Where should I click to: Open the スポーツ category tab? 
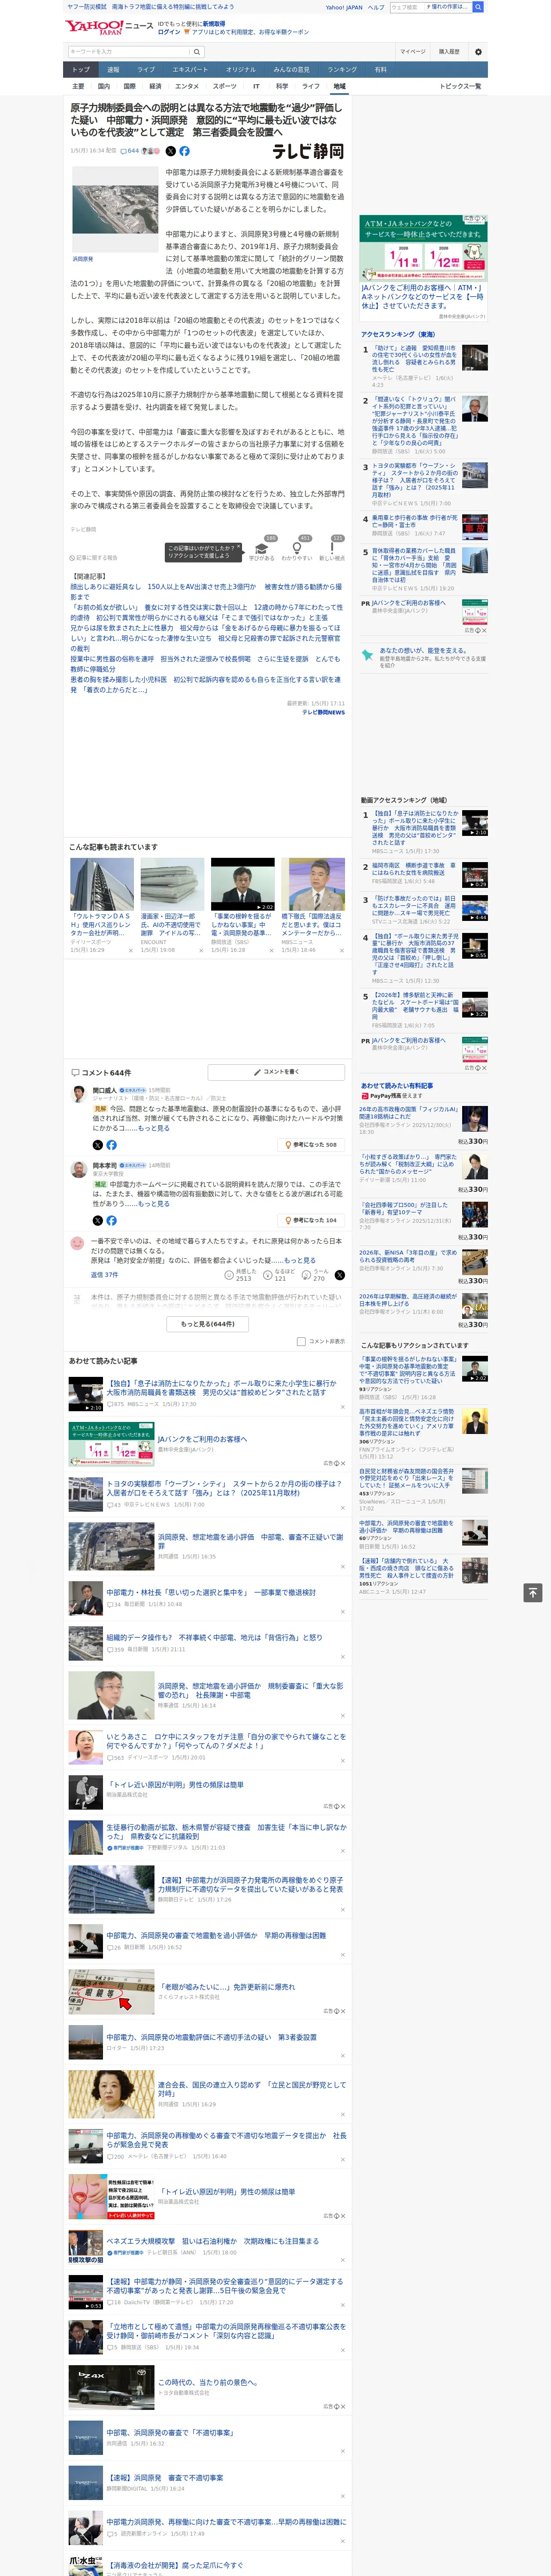tap(225, 86)
